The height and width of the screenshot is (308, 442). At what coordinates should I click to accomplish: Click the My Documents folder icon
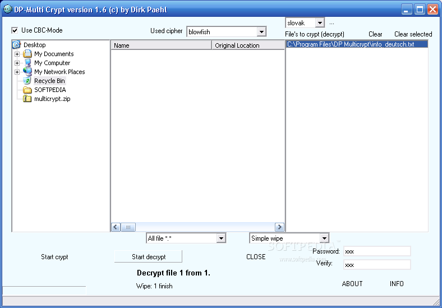click(27, 54)
